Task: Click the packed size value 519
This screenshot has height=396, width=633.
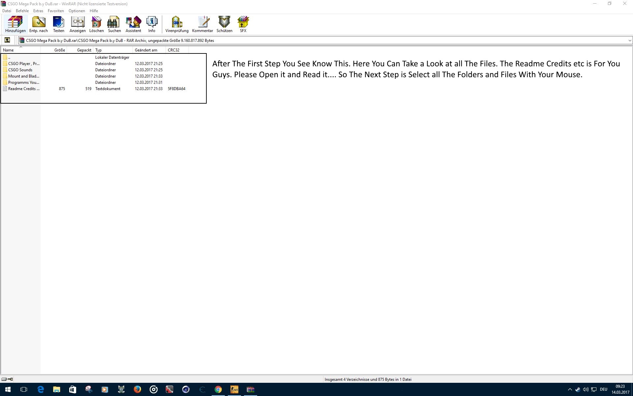Action: point(88,89)
